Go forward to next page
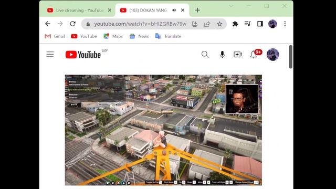The height and width of the screenshot is (189, 336). (x=60, y=24)
